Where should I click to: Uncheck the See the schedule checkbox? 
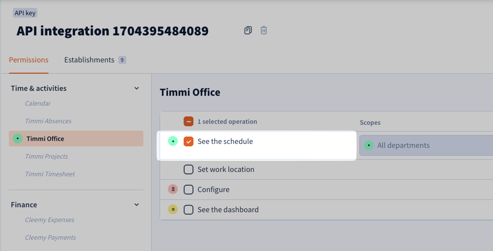coord(189,141)
